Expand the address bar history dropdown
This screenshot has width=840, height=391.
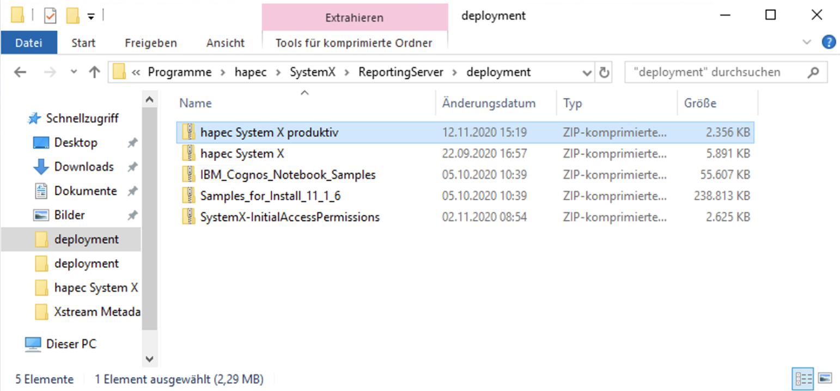click(587, 72)
